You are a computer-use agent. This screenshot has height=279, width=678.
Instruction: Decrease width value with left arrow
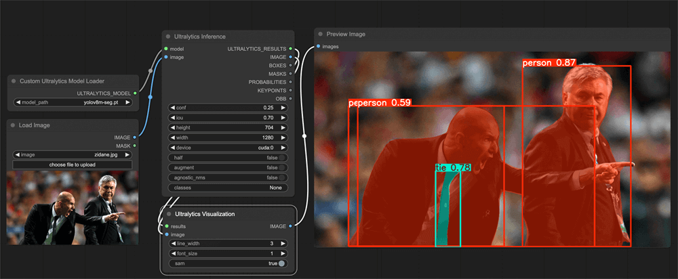click(x=172, y=137)
